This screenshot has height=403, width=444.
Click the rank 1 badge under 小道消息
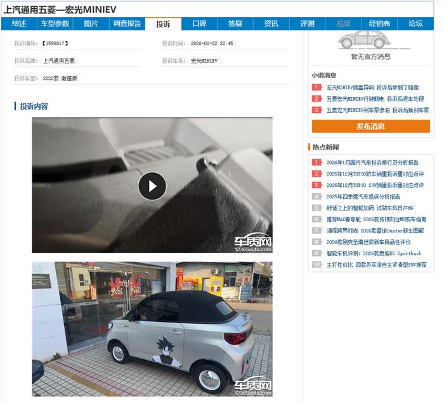tap(317, 87)
